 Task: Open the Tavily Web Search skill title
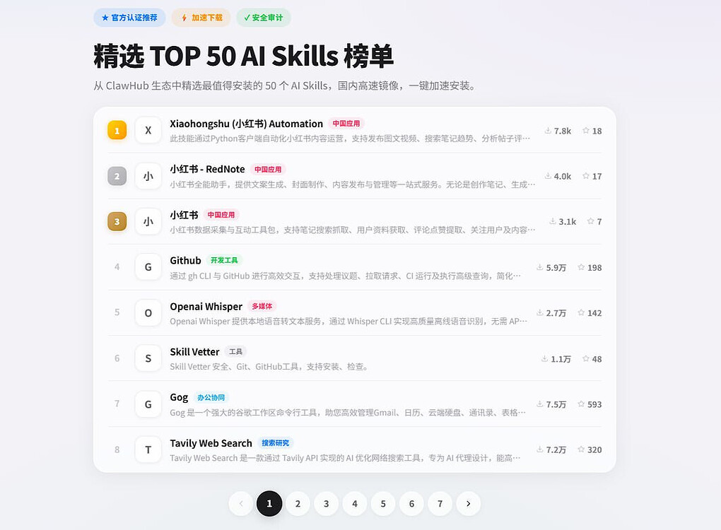pyautogui.click(x=211, y=443)
